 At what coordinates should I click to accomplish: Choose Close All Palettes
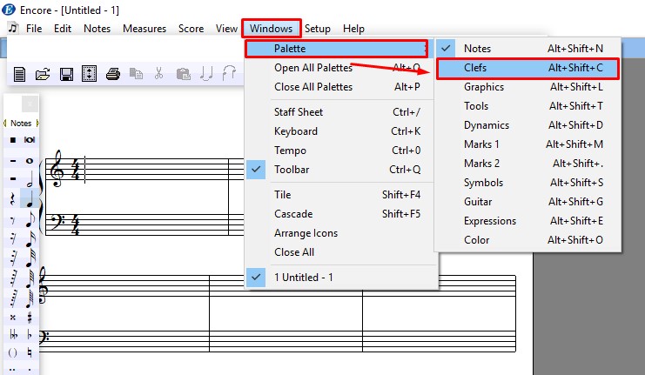pos(339,87)
